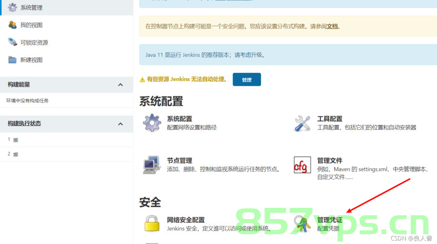Open the 工具配置 title link
The height and width of the screenshot is (244, 437).
(330, 119)
